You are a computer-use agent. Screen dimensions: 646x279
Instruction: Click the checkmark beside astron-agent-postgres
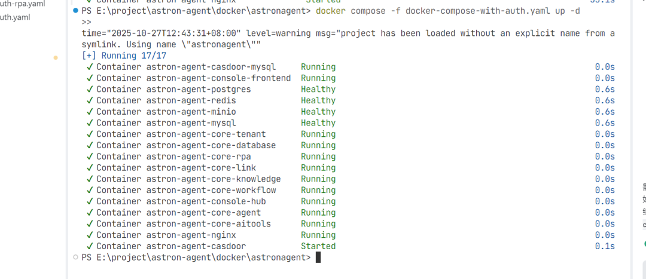(90, 89)
